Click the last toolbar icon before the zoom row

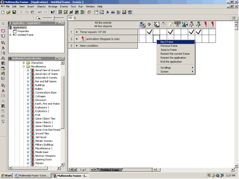pos(130,12)
